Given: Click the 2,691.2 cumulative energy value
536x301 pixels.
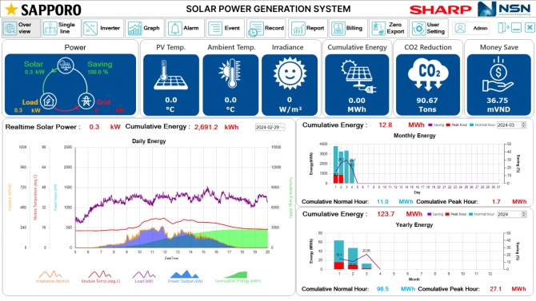Looking at the screenshot, I should point(206,127).
